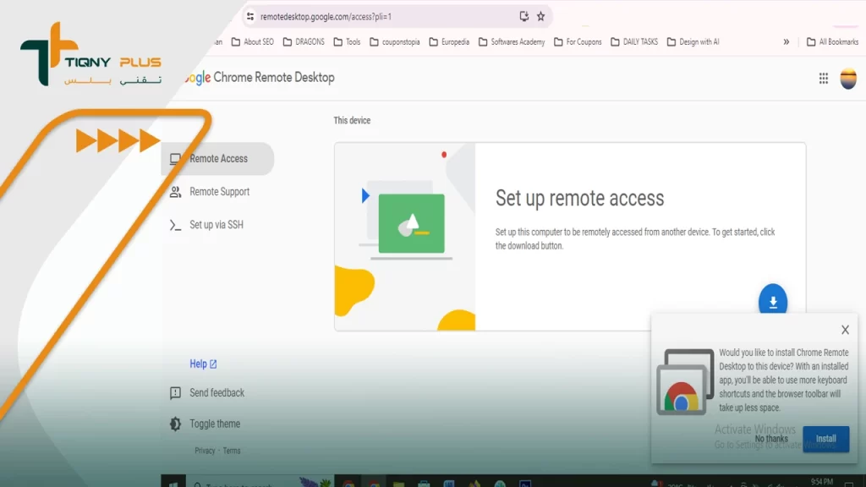Expand hidden bookmarks chevron
This screenshot has height=487, width=866.
[786, 42]
